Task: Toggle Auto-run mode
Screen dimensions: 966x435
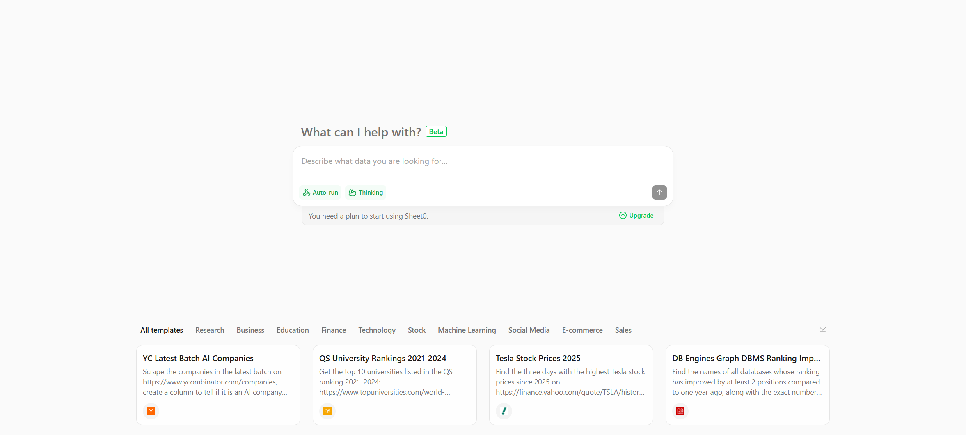Action: 320,192
